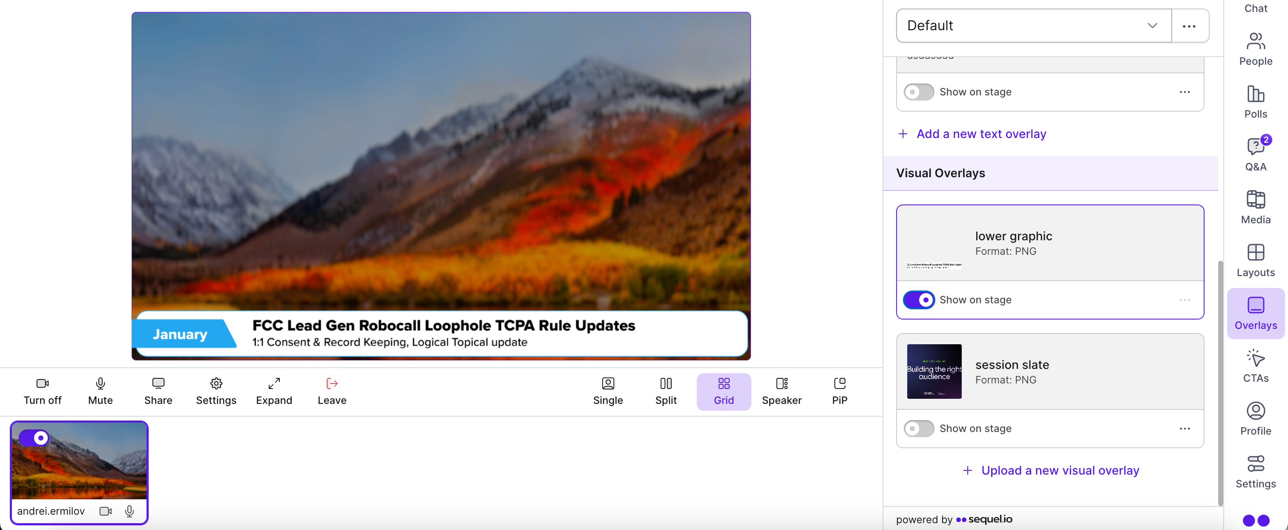
Task: Open the Polls panel
Action: point(1256,102)
